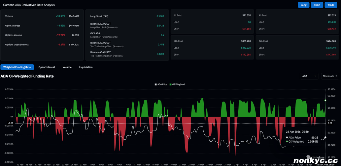The image size is (341, 166).
Task: Click the white ADA price marker dot on chart
Action: pyautogui.click(x=325, y=137)
